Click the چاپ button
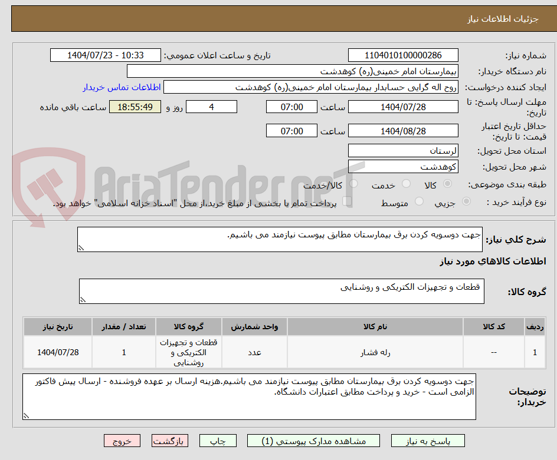Viewport: 557px width, 460px height. [x=218, y=441]
